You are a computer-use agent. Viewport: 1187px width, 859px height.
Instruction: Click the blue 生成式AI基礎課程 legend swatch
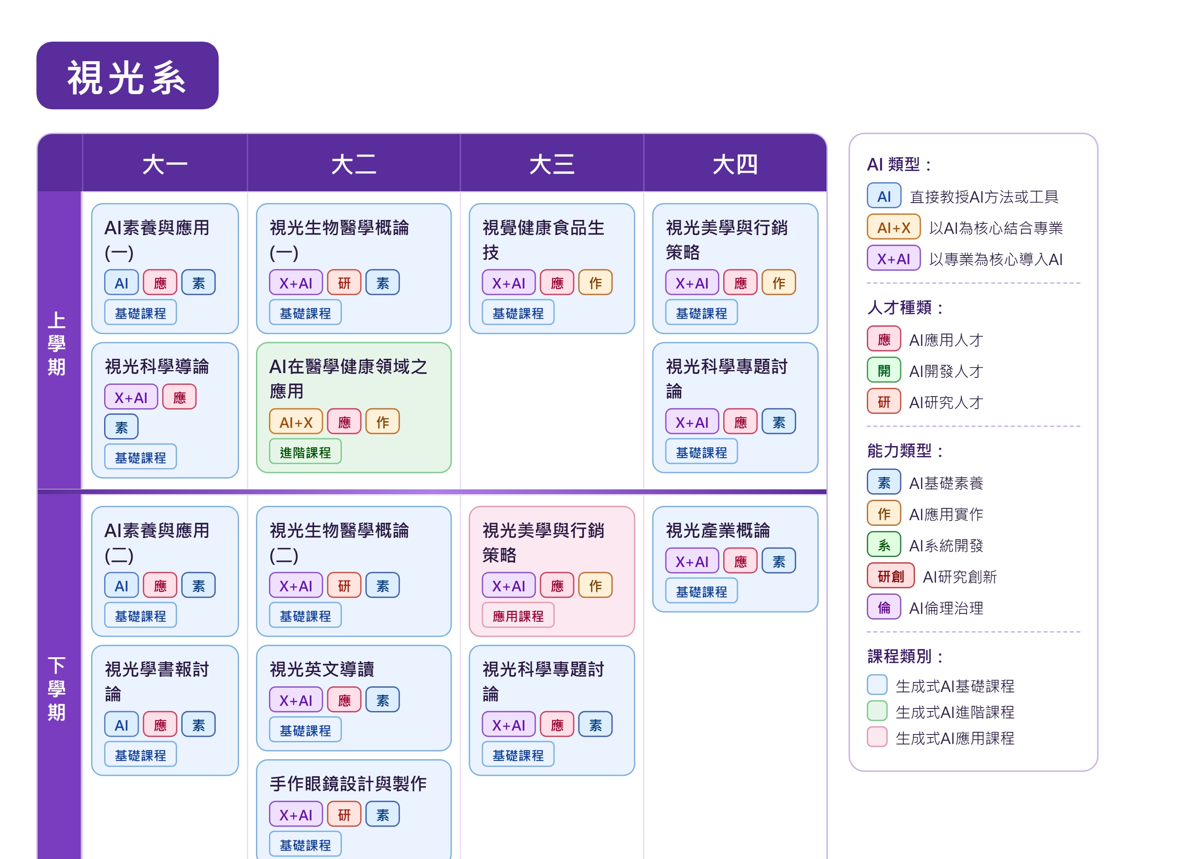(x=877, y=685)
